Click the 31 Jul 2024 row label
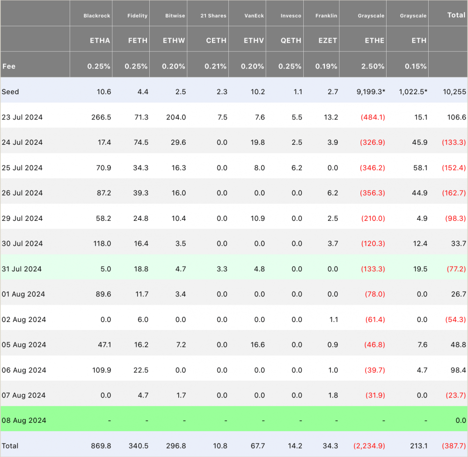The image size is (468, 457). tap(22, 269)
